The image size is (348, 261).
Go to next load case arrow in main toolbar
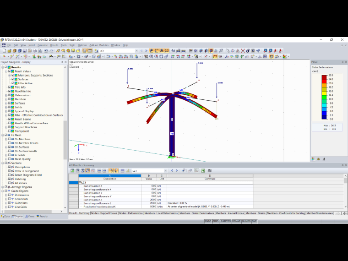click(x=146, y=51)
